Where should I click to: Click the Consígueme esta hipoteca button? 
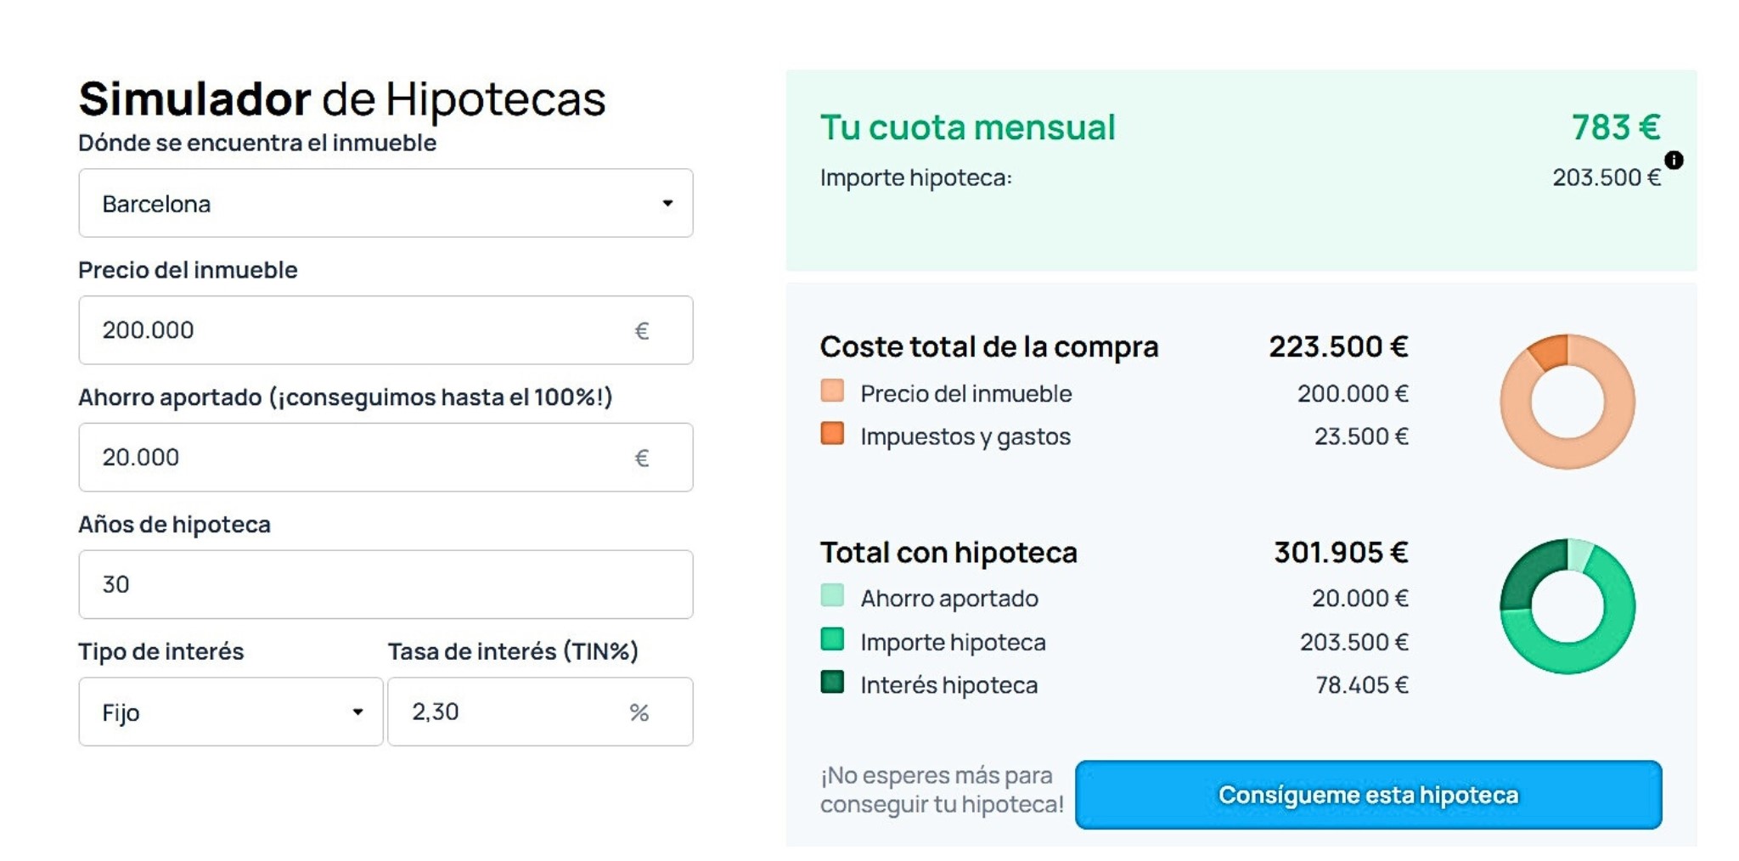click(x=1368, y=795)
